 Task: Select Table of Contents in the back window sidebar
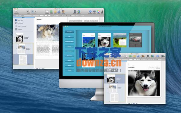click(x=21, y=26)
